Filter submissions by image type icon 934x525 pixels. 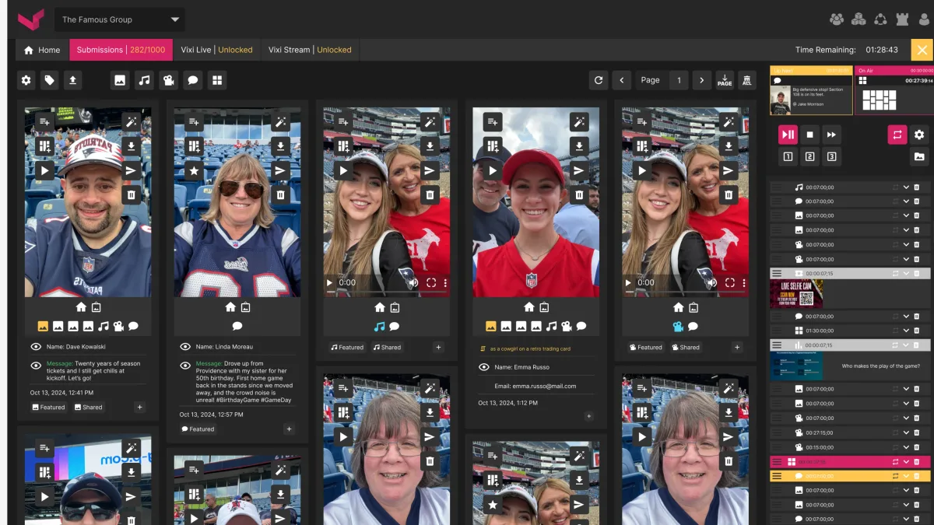click(120, 79)
